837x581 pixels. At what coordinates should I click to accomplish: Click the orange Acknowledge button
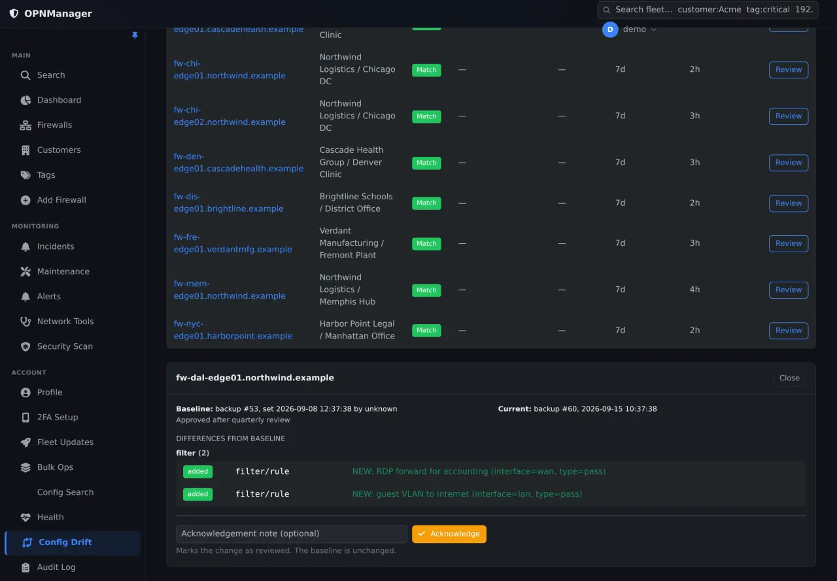449,534
